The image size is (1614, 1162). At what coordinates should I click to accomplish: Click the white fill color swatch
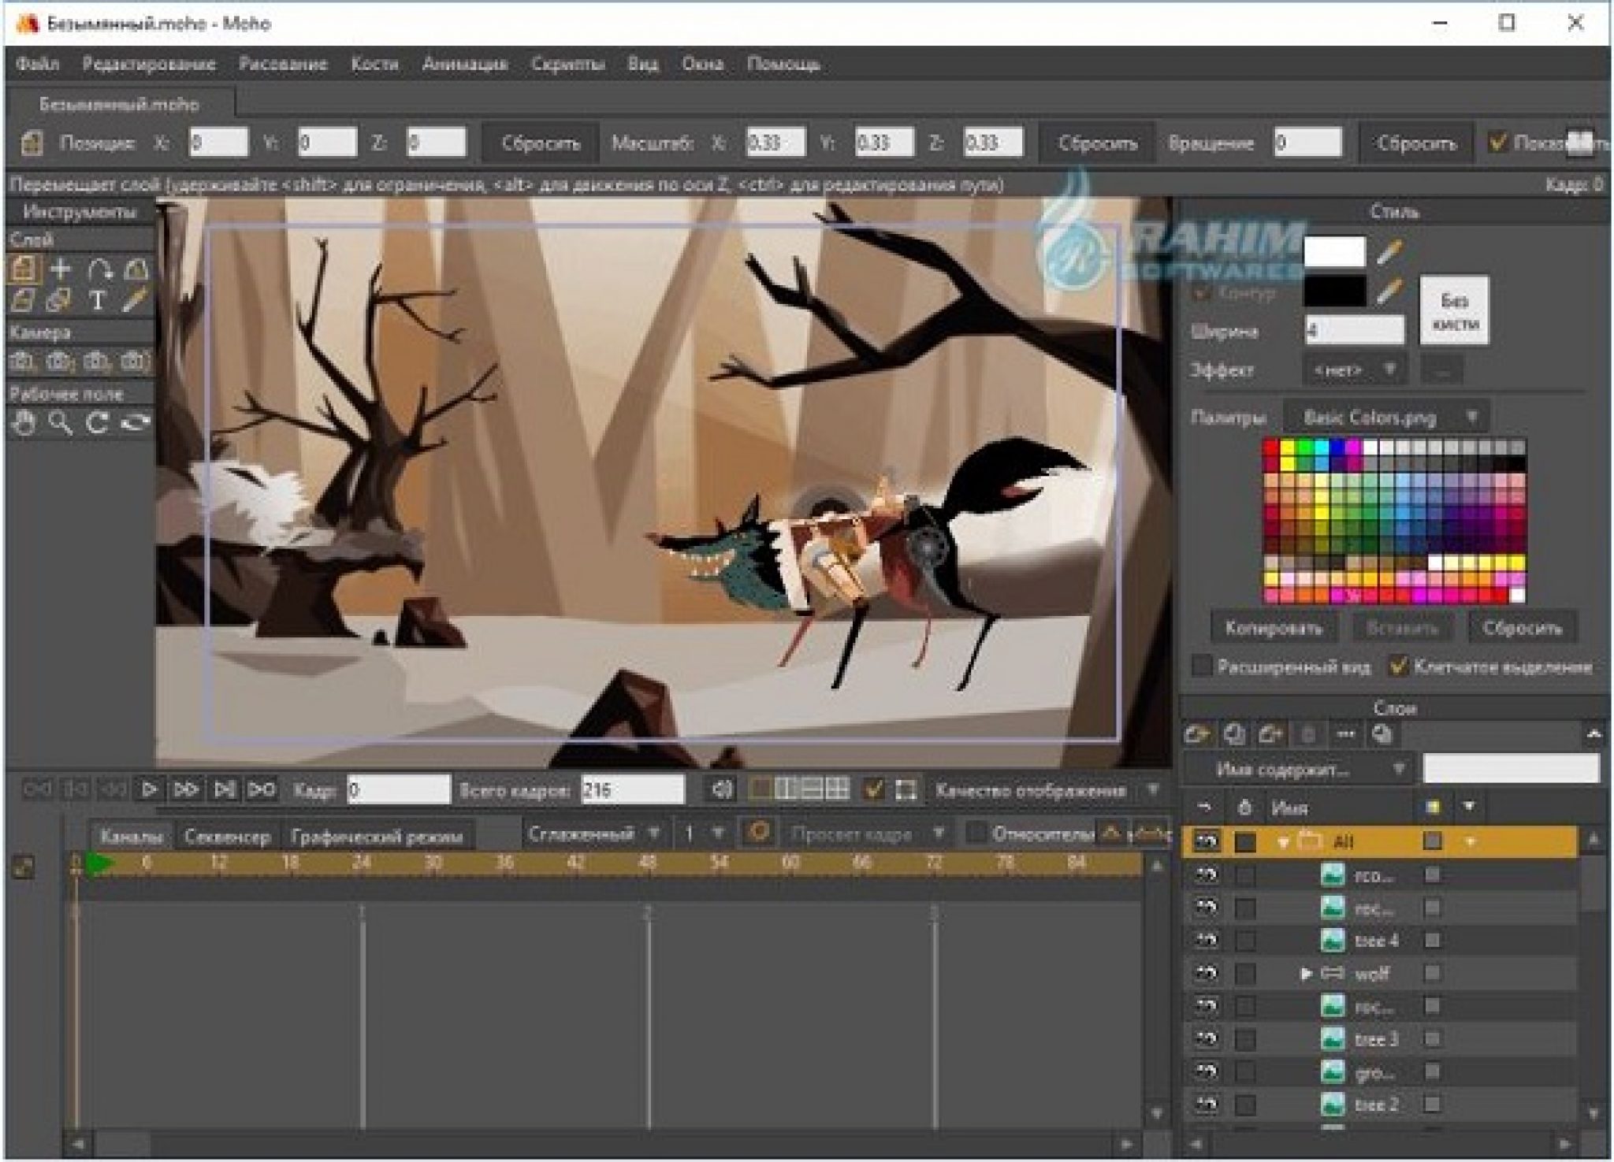click(x=1334, y=252)
